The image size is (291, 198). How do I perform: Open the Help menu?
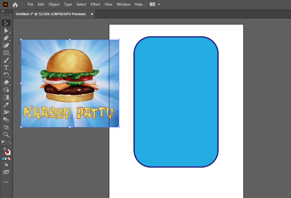tap(138, 4)
